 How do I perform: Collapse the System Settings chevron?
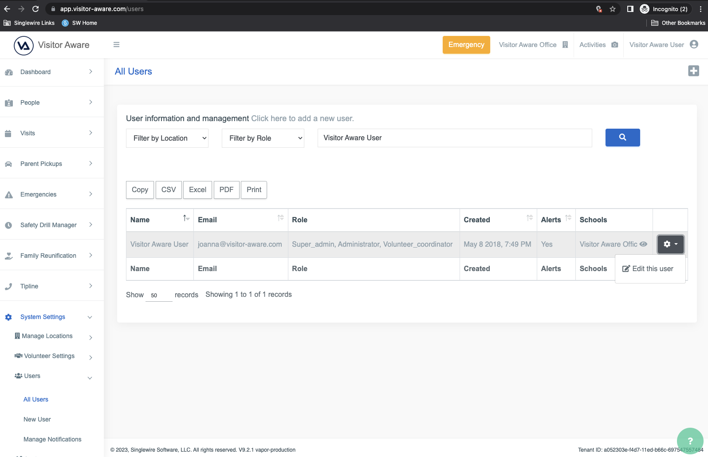[90, 317]
